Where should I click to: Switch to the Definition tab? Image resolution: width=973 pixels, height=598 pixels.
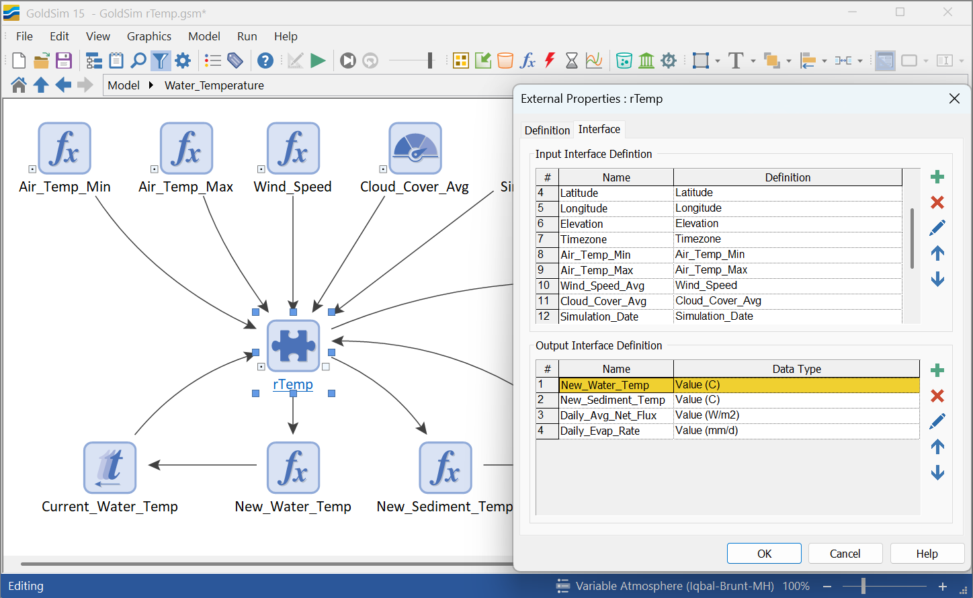click(x=547, y=130)
